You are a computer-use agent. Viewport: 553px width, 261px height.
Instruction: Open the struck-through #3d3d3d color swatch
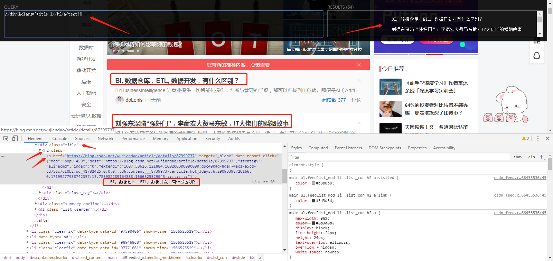click(x=313, y=223)
